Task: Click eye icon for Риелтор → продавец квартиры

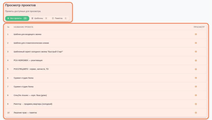Action: point(196,104)
